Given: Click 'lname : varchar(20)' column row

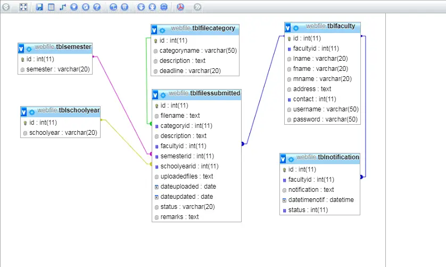Looking at the screenshot, I should click(323, 59).
